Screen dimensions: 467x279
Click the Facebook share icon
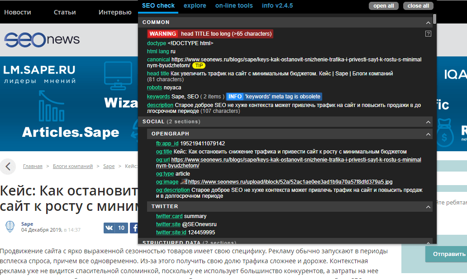(134, 228)
